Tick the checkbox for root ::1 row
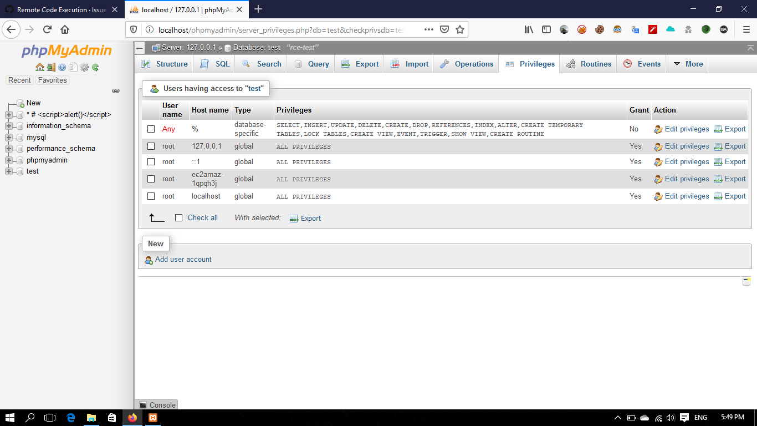This screenshot has width=757, height=426. pyautogui.click(x=151, y=162)
